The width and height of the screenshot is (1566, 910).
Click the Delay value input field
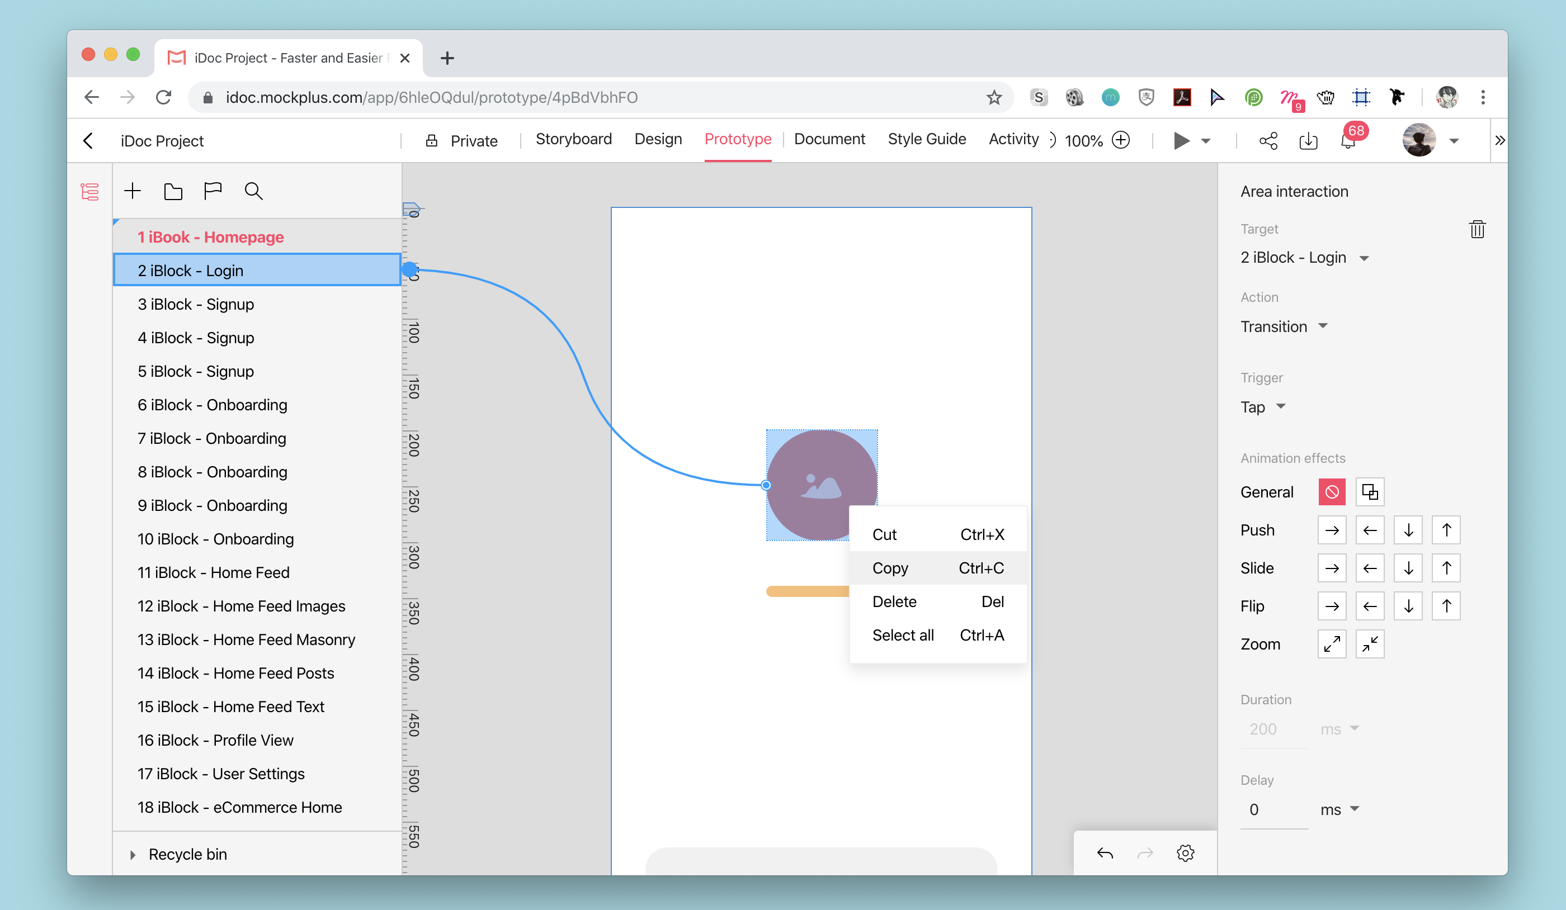[1274, 809]
